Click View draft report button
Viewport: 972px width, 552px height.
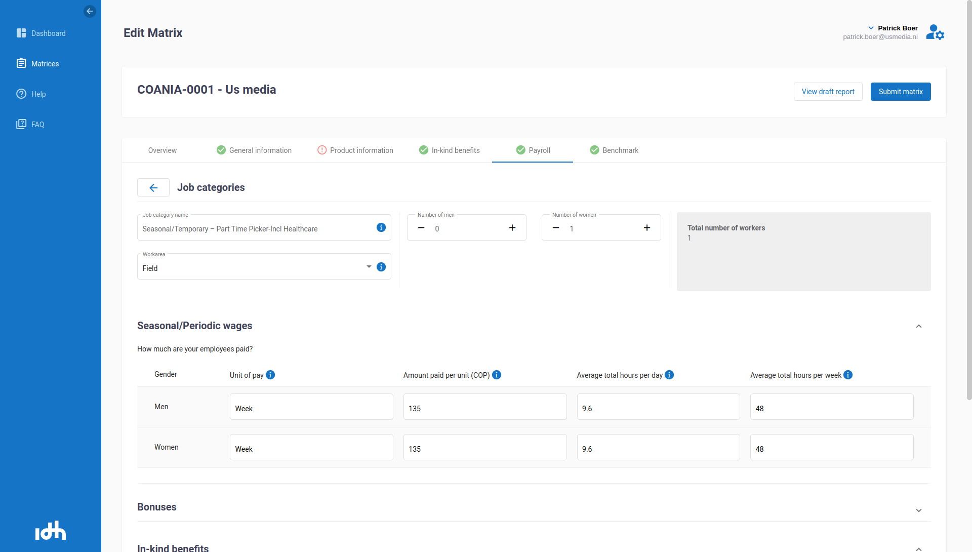tap(828, 92)
